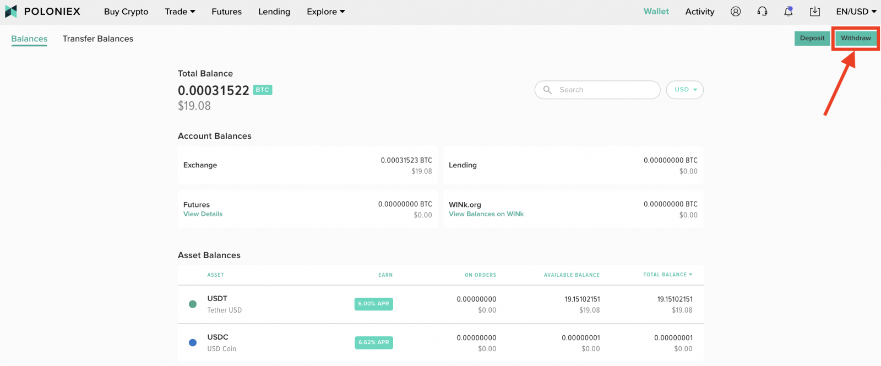Expand the Trade dropdown menu
This screenshot has height=366, width=881.
(x=180, y=12)
